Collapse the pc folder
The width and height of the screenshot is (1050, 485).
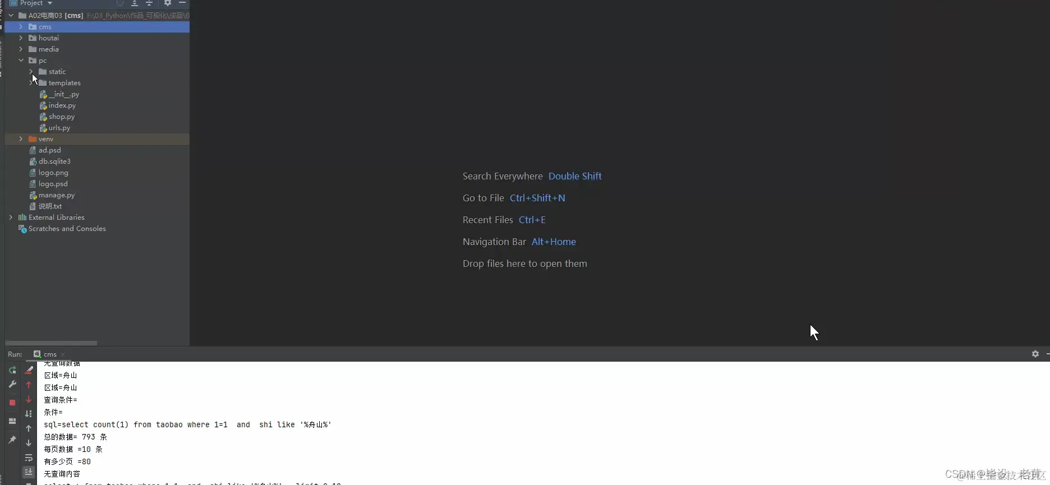[21, 61]
